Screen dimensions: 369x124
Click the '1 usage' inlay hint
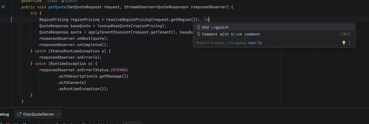51,1
